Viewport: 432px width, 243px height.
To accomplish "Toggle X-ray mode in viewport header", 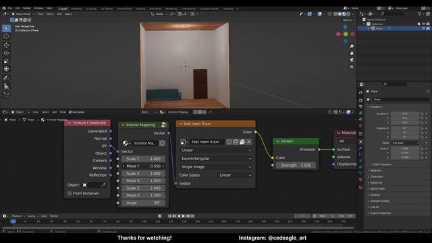I will [330, 14].
